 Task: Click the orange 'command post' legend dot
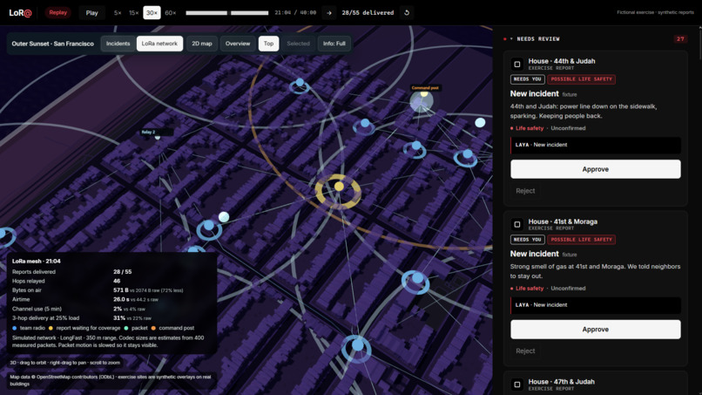(153, 328)
